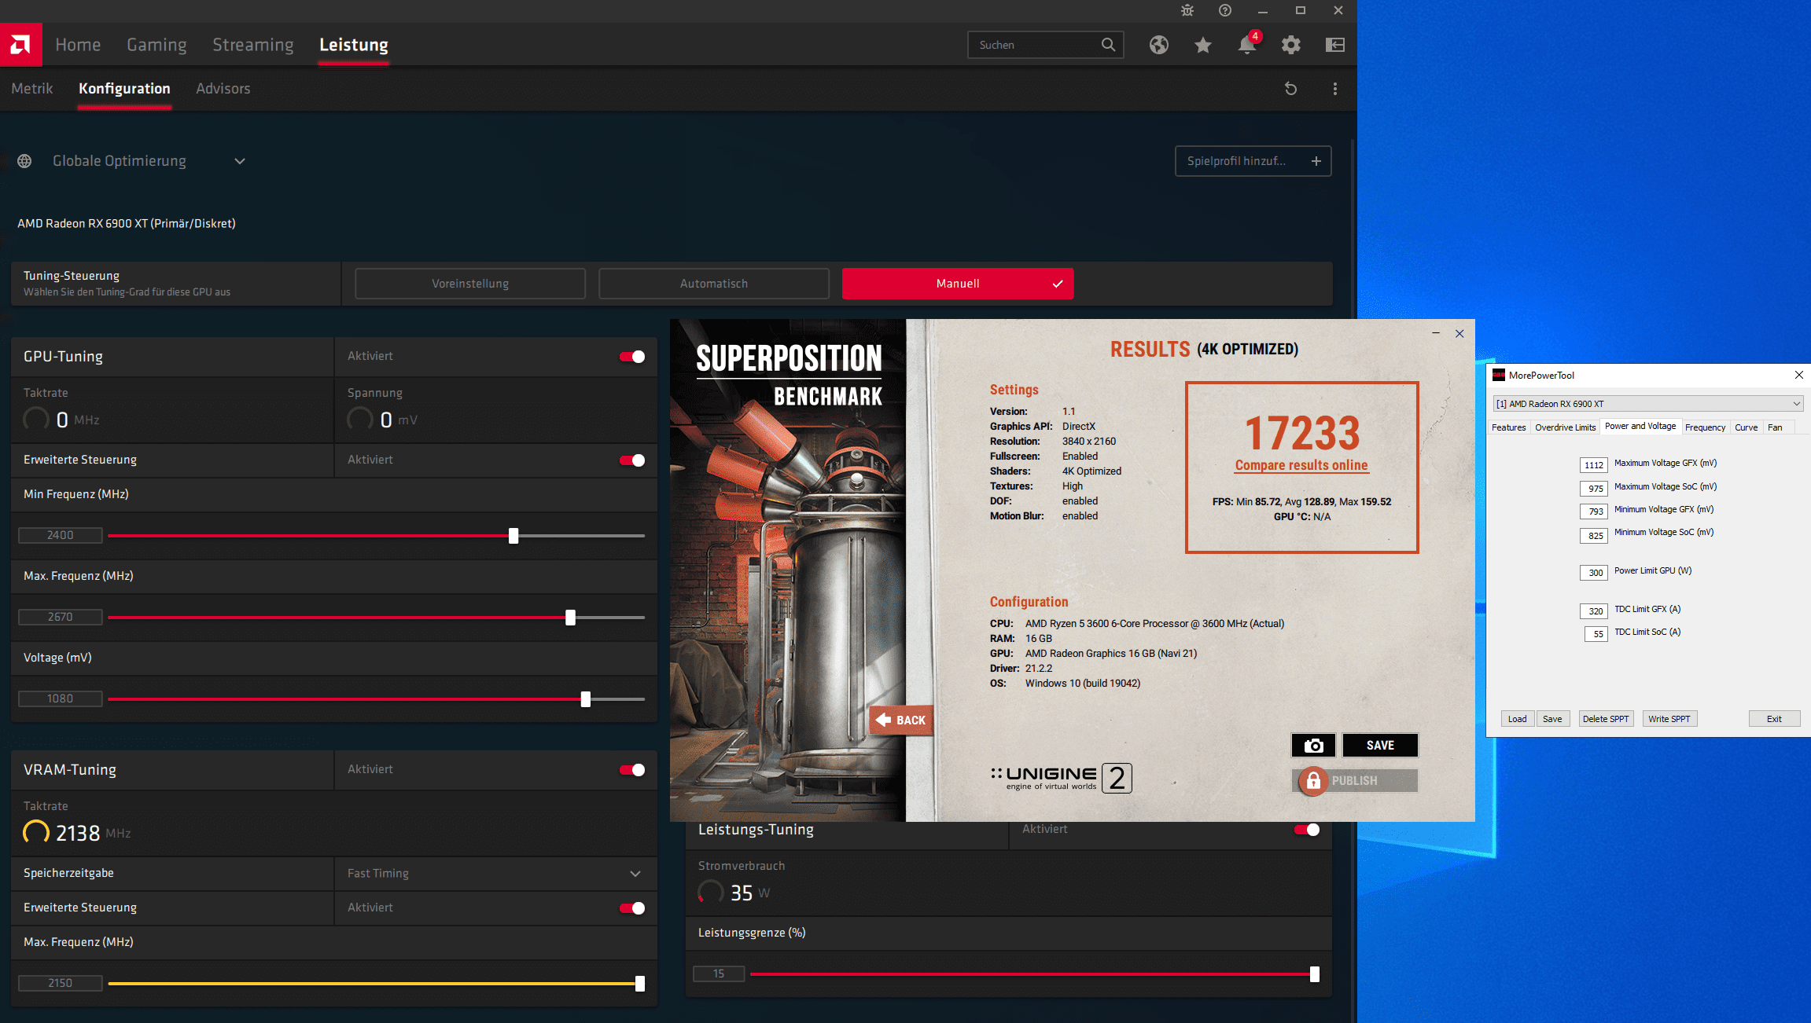Open Fan tab in MorePowerTool
The image size is (1811, 1023).
pos(1775,427)
